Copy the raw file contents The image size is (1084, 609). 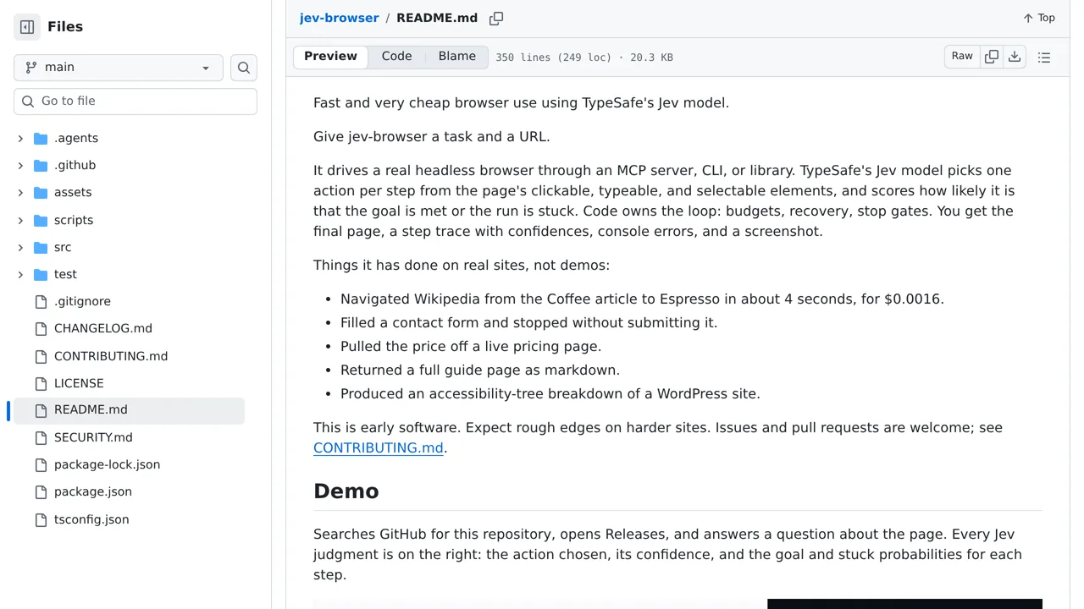click(991, 57)
